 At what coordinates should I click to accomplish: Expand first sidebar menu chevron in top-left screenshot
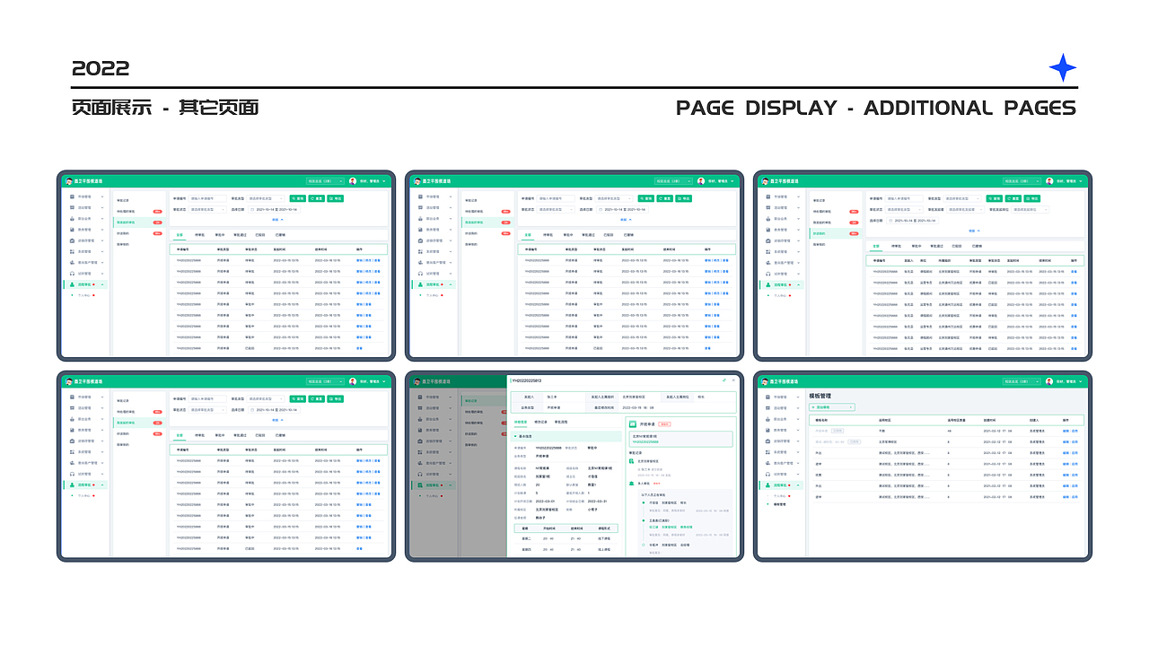click(102, 196)
